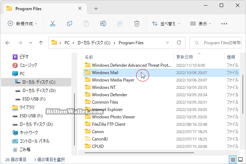Open the three-dots more options menu

tap(224, 24)
